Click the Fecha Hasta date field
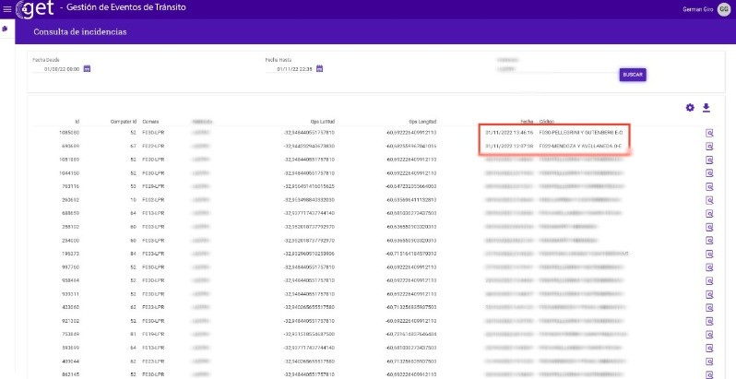This screenshot has height=379, width=736. pyautogui.click(x=291, y=68)
